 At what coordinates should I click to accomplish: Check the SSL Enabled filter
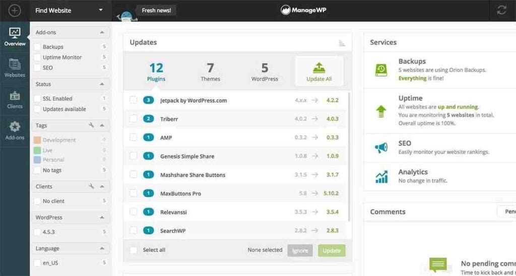(37, 98)
